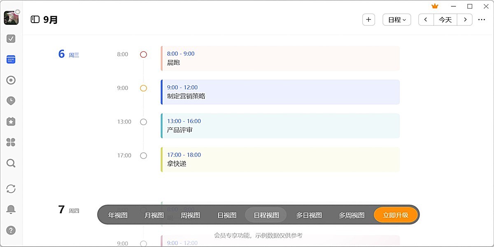The height and width of the screenshot is (247, 494).
Task: Check the 9:00 制定营销策略 circle
Action: [143, 88]
